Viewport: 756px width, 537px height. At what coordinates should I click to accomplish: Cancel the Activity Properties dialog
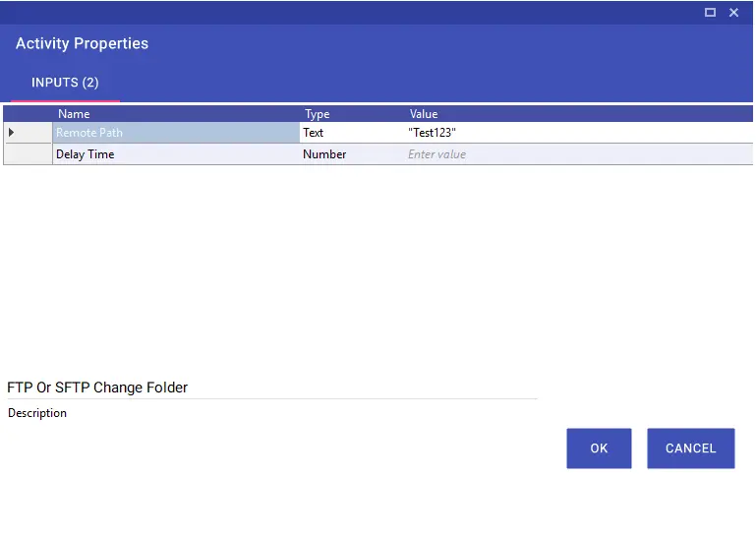[690, 448]
